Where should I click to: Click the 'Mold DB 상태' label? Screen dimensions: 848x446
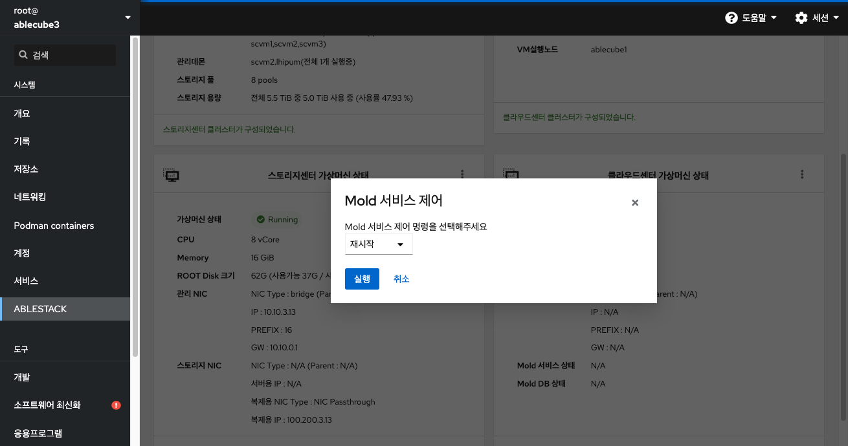point(541,384)
